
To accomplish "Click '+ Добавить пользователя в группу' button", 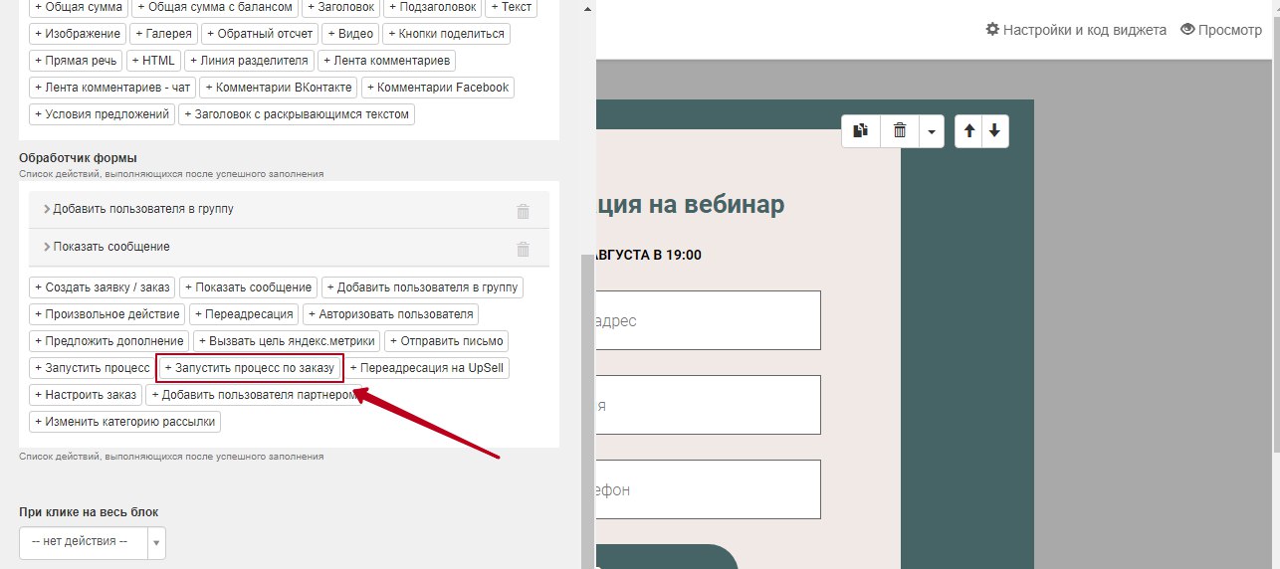I will [422, 287].
